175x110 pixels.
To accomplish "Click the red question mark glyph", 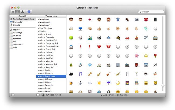I will pos(80,47).
